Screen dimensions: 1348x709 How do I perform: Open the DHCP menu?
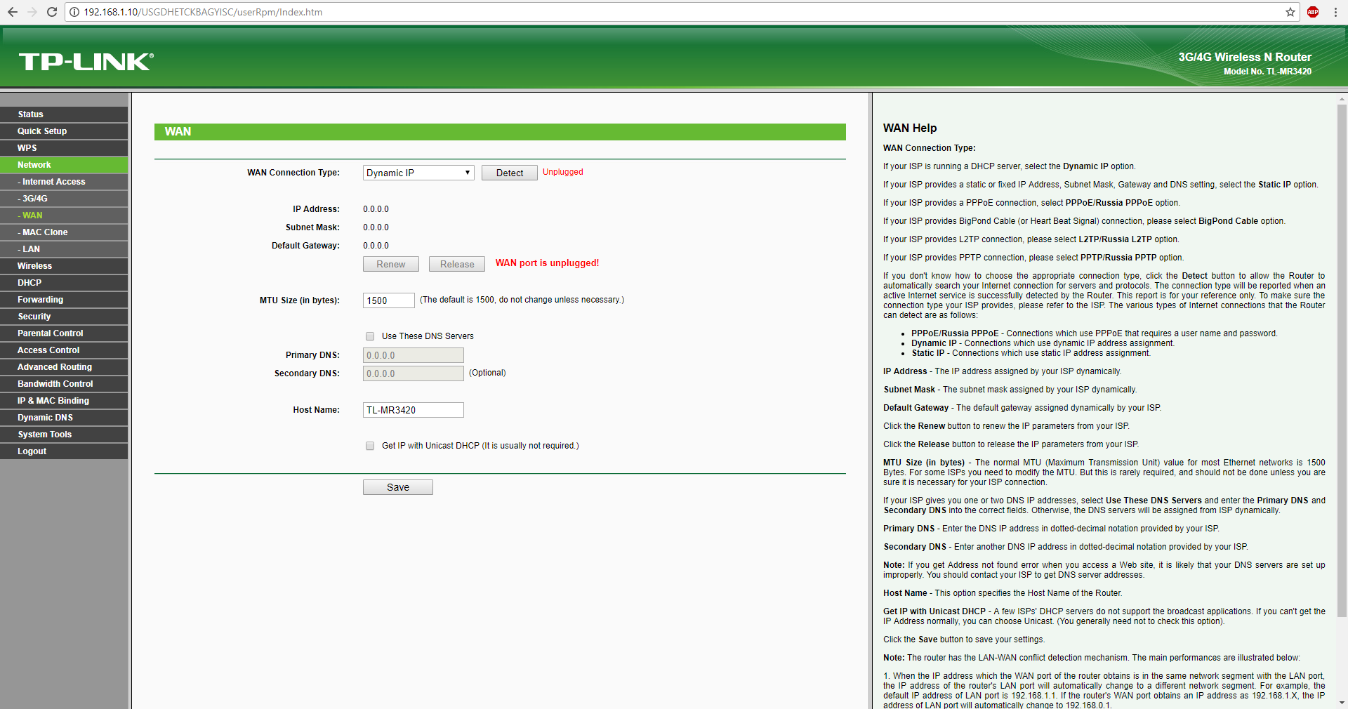click(64, 283)
